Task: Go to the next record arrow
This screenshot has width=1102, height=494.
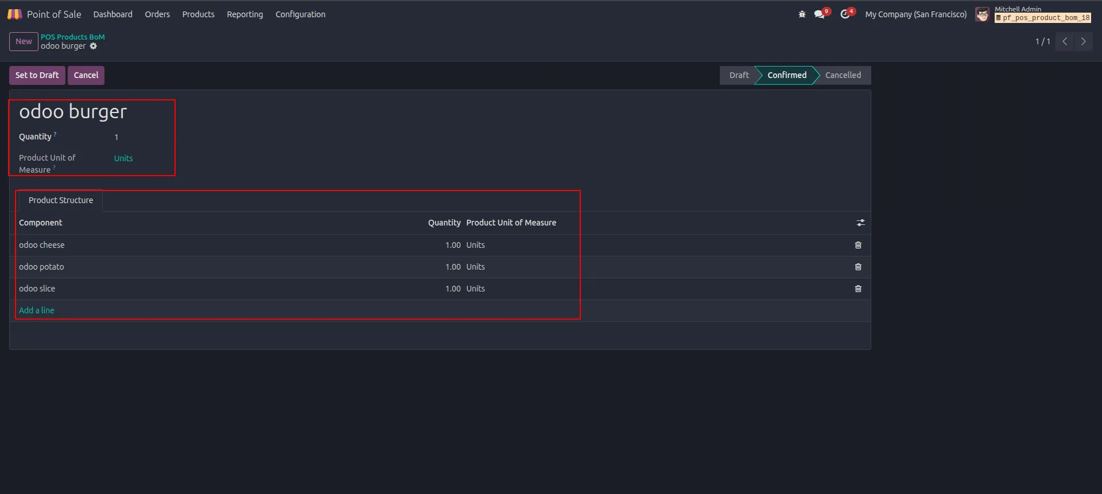Action: (1083, 41)
